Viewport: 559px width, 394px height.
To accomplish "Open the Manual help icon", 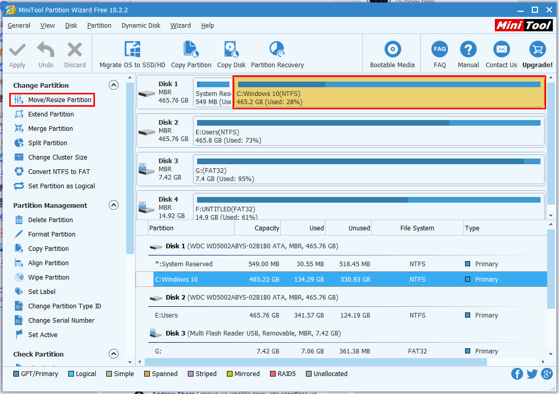I will tap(468, 50).
